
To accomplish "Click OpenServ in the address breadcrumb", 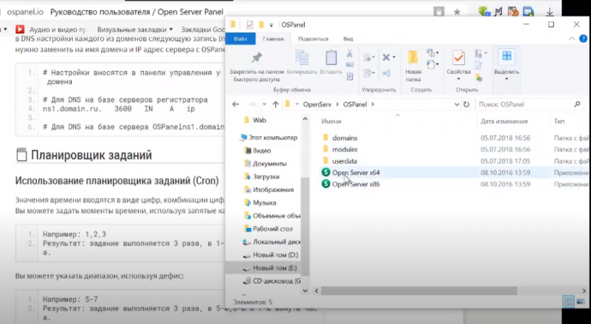I will pyautogui.click(x=318, y=105).
